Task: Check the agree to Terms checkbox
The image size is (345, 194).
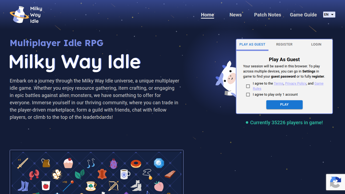Action: click(248, 86)
